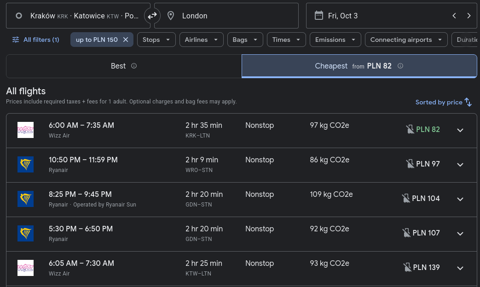Image resolution: width=480 pixels, height=287 pixels.
Task: Click 8:25 PM – 9:45 PM flight time
Action: pyautogui.click(x=80, y=194)
